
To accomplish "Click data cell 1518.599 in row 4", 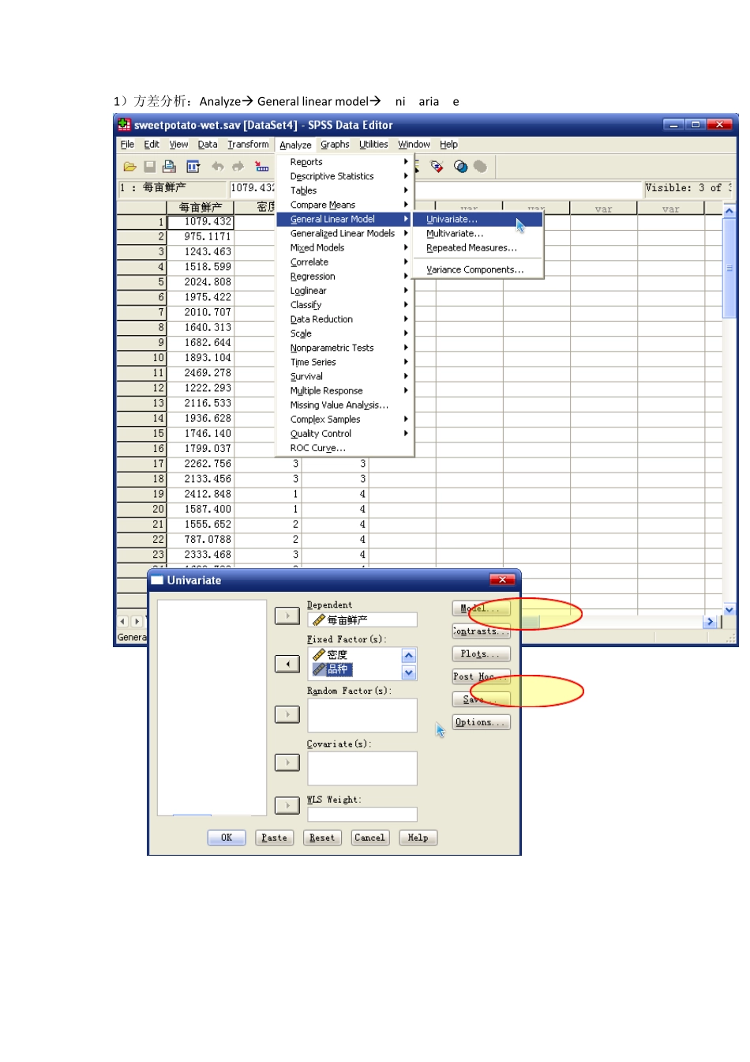I will (201, 267).
